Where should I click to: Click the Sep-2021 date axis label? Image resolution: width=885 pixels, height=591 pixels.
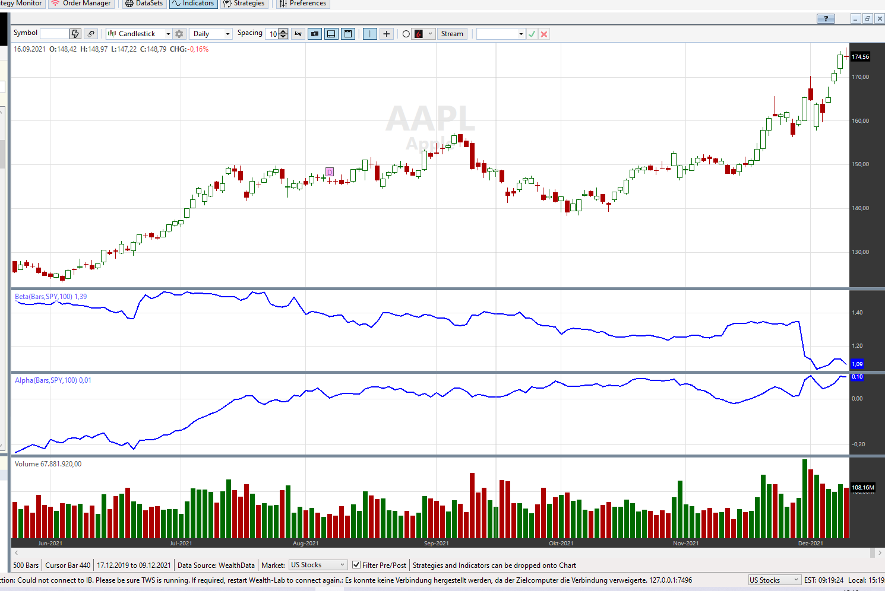pyautogui.click(x=437, y=543)
